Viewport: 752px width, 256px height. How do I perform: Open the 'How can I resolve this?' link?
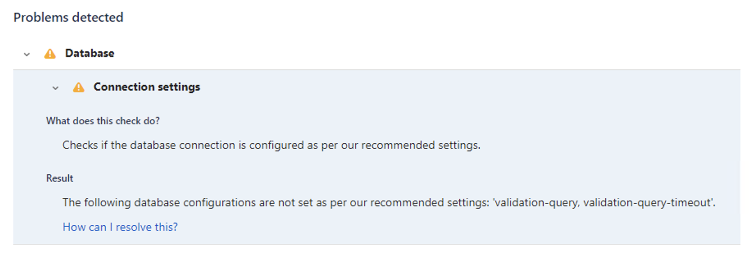pyautogui.click(x=120, y=227)
